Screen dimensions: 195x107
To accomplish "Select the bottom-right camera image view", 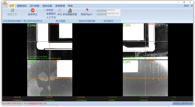I will click(x=145, y=78).
